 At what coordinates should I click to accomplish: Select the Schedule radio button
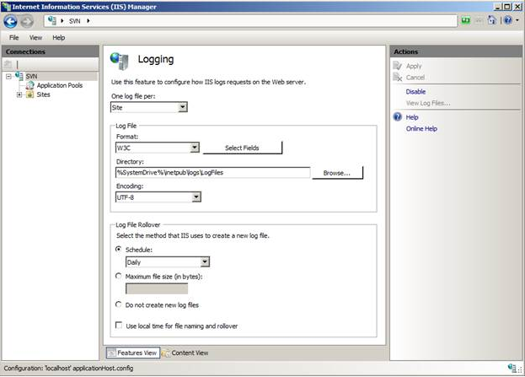pos(118,249)
